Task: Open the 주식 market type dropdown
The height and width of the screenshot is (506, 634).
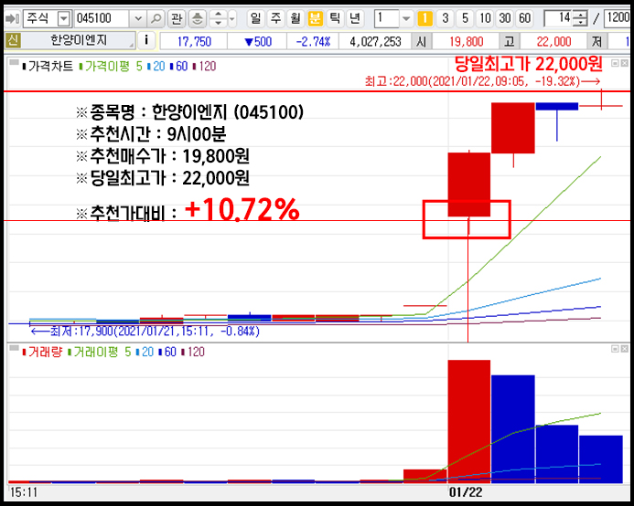Action: click(x=64, y=18)
